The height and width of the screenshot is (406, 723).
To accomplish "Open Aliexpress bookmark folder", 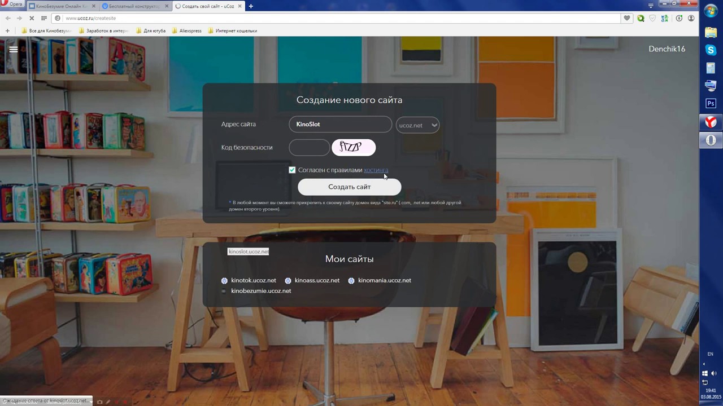I will click(187, 30).
